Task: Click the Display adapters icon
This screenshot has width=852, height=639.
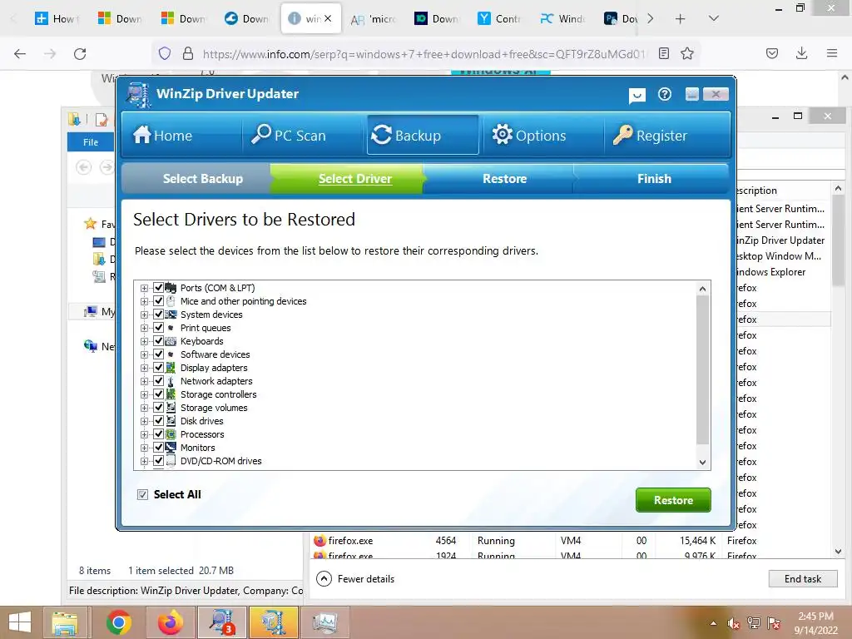Action: (x=171, y=367)
